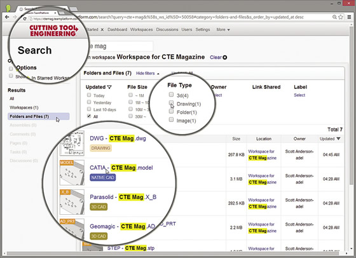Check the Folder(1) file type checkbox
This screenshot has height=258, width=356.
click(171, 111)
